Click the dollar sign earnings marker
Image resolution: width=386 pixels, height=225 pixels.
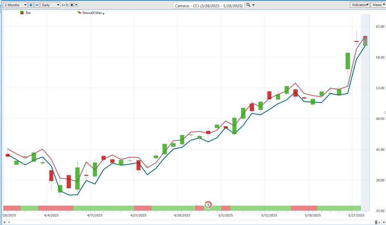pos(208,205)
